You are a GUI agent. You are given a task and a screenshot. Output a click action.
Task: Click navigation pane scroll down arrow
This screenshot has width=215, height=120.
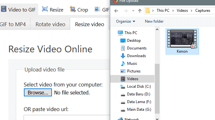coord(157,119)
